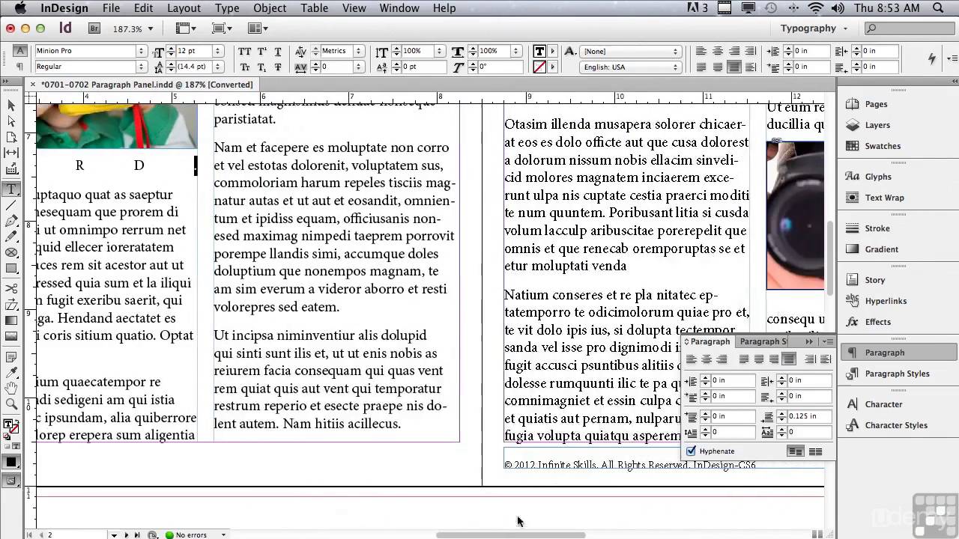Uncheck the Hyphenate checkbox
Image resolution: width=959 pixels, height=539 pixels.
[x=692, y=451]
